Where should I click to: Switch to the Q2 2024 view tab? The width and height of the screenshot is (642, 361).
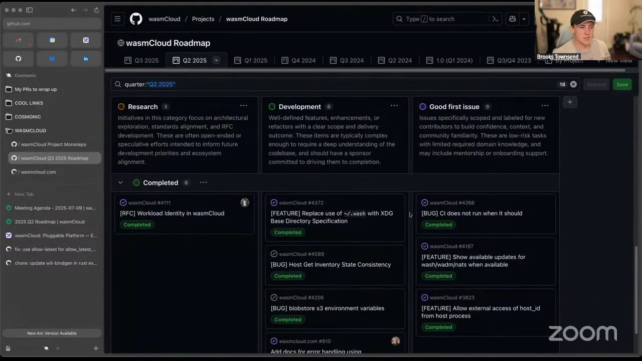point(395,60)
